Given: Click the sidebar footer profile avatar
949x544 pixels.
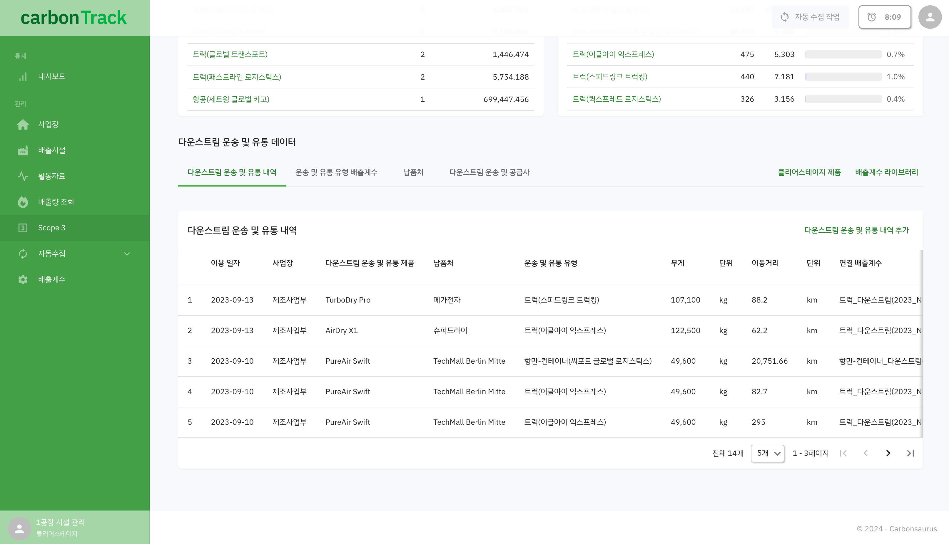Looking at the screenshot, I should point(19,528).
